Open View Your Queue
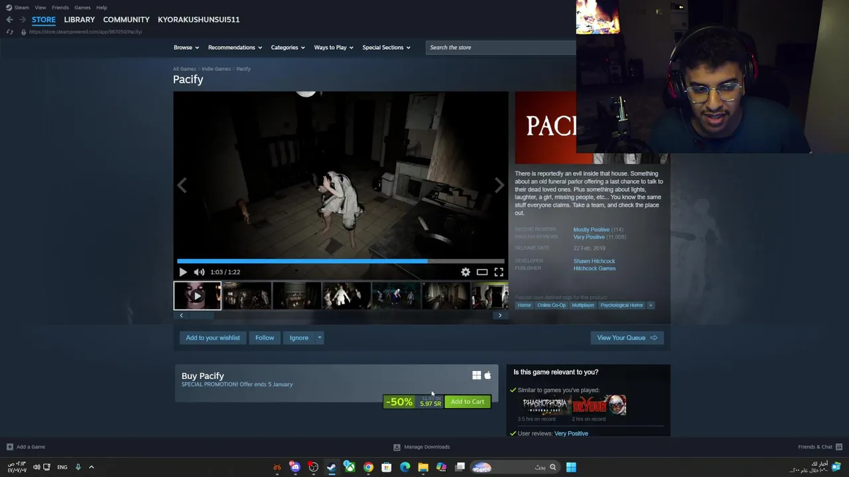 point(627,338)
